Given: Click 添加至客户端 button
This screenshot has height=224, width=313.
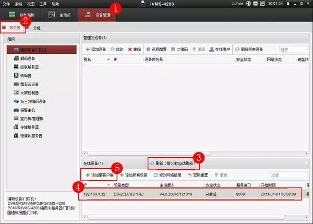Looking at the screenshot, I should tap(100, 175).
